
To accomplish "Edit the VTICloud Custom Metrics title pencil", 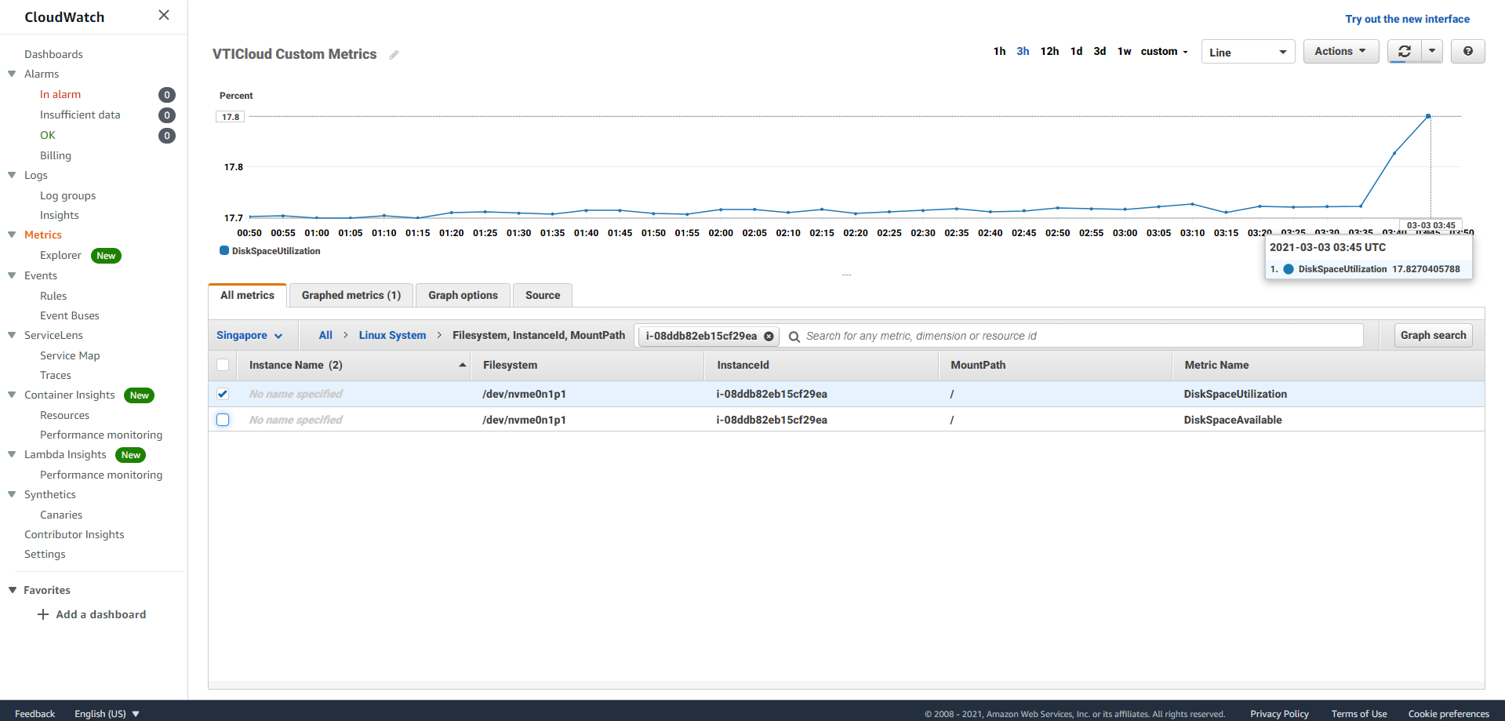I will tap(394, 55).
